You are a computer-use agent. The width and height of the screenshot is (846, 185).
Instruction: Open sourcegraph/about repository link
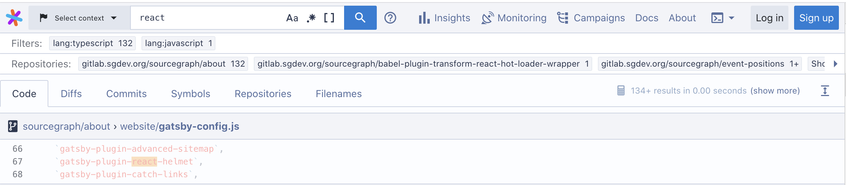coord(66,126)
